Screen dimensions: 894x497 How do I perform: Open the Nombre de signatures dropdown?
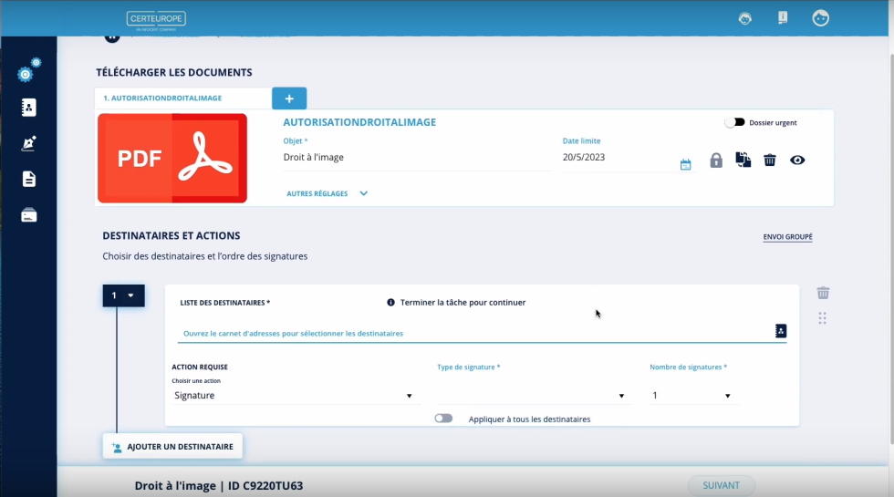691,396
